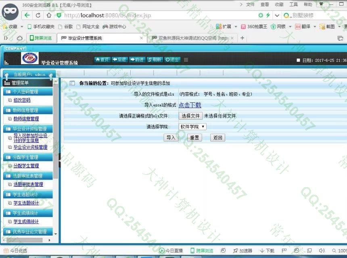Open the 学生成绩统计 sidebar link
Viewport: 347px width, 258px height.
pos(26,222)
